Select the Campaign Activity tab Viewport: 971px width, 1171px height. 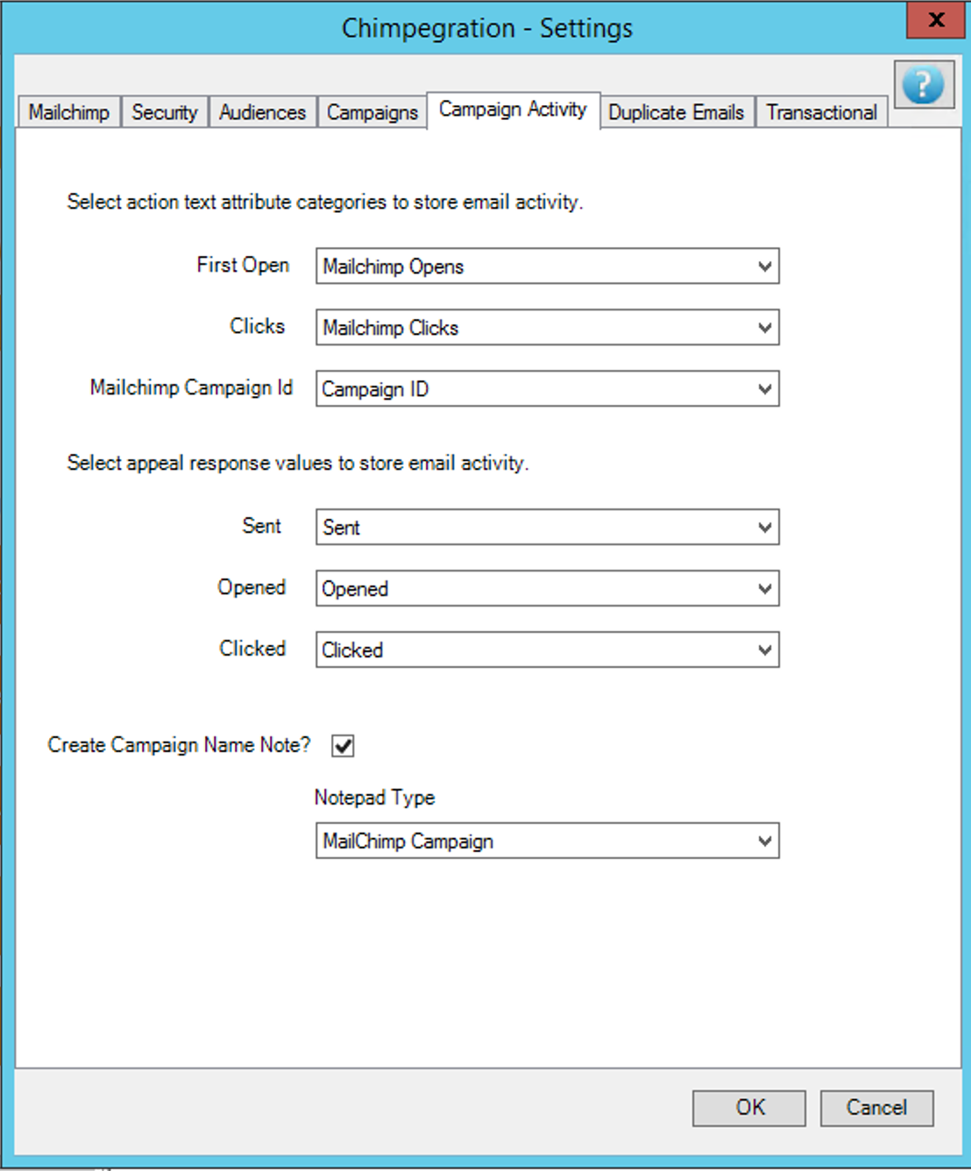[513, 110]
